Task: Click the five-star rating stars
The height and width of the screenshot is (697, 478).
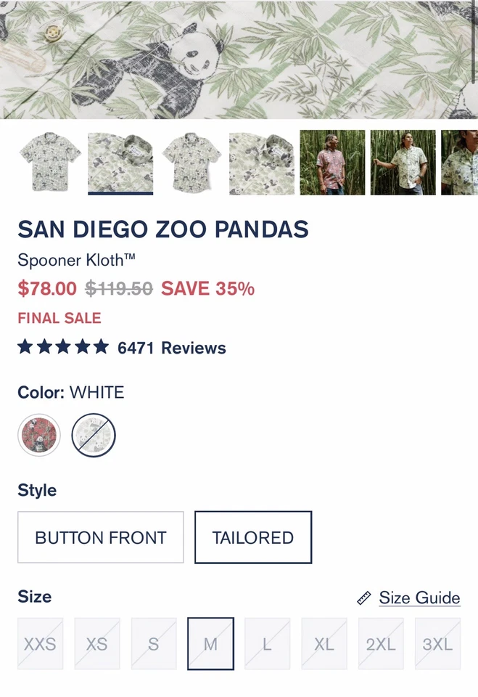Action: tap(62, 347)
